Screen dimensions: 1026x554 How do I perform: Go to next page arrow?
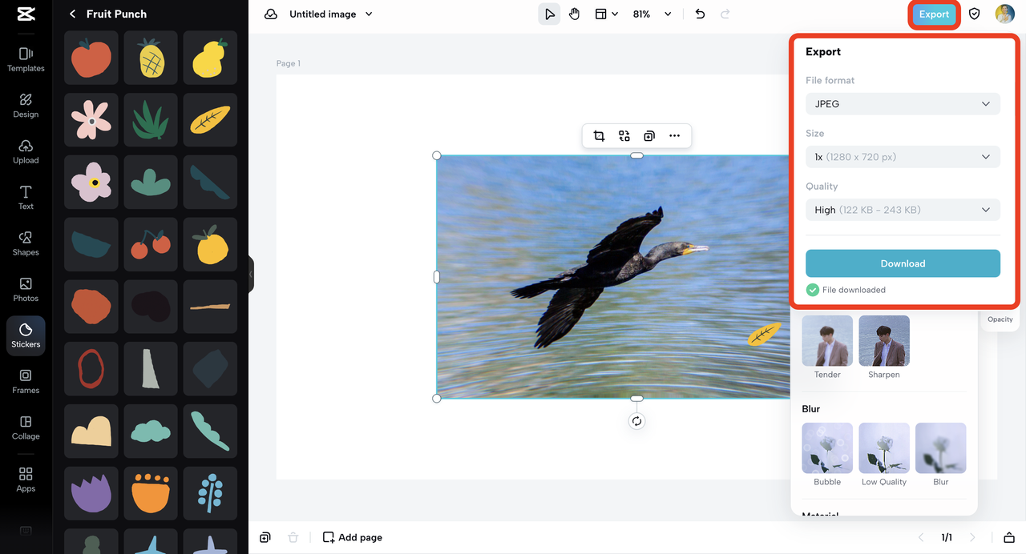973,537
